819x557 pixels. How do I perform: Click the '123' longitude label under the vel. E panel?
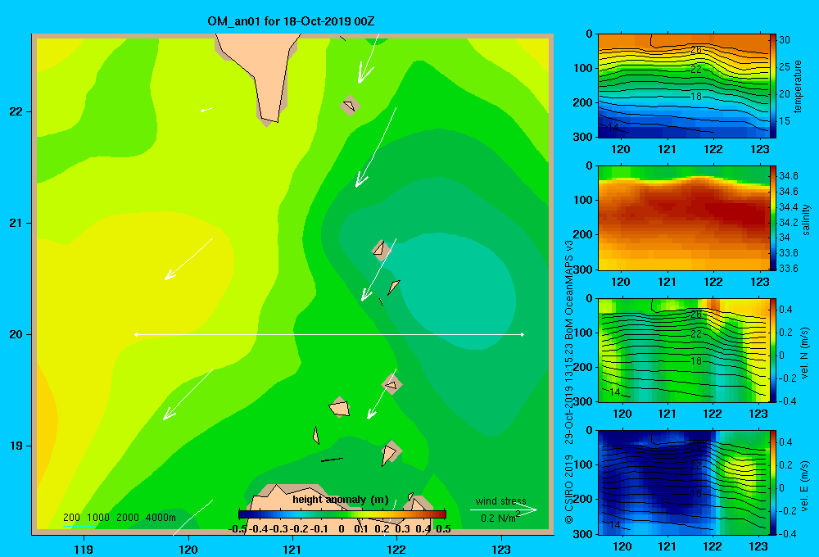(758, 546)
